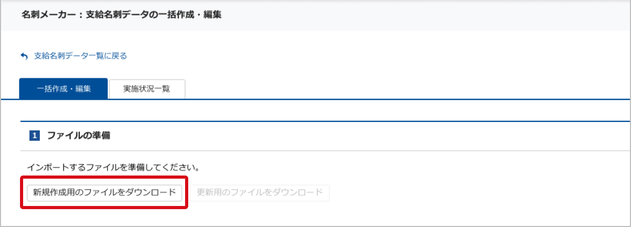Click the blank area right of ファイルの準備 heading
631x227 pixels.
[x=368, y=136]
